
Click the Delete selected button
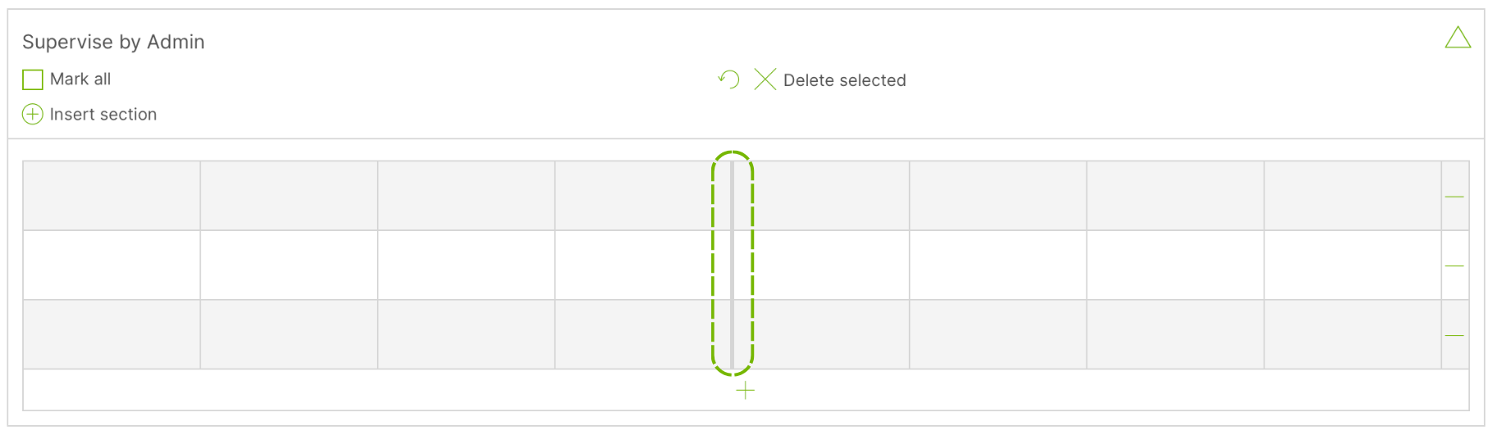point(845,80)
